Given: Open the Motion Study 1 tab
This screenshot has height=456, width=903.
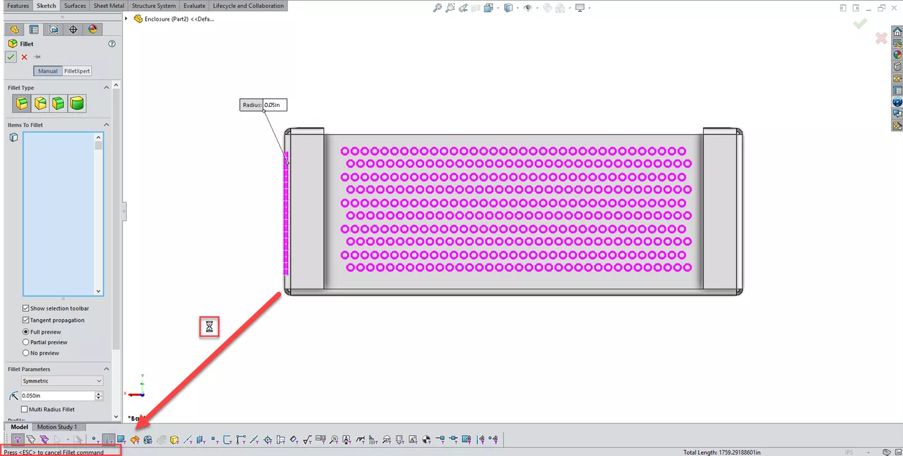Looking at the screenshot, I should tap(57, 427).
